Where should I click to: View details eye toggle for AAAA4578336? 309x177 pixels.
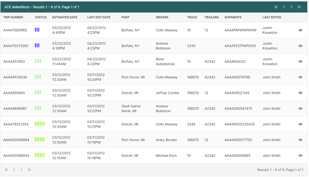[301, 77]
